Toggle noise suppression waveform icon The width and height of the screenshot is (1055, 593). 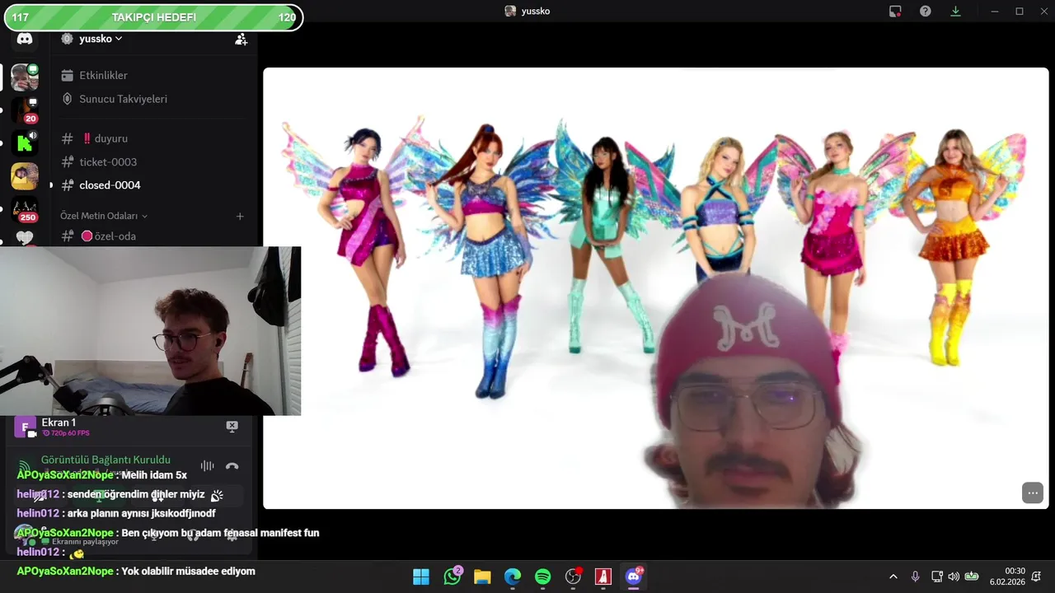point(207,466)
